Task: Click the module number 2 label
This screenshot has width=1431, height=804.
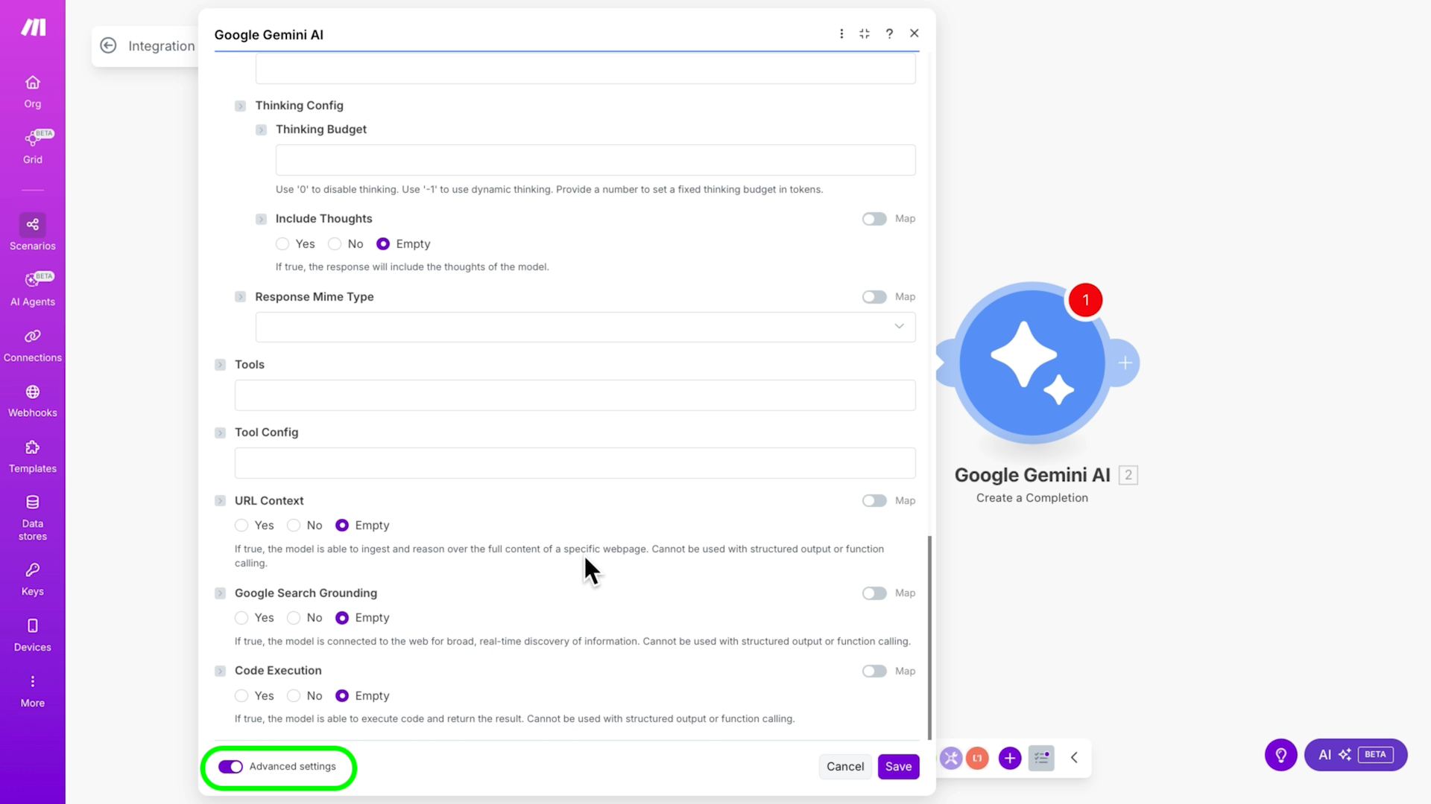Action: (1128, 475)
